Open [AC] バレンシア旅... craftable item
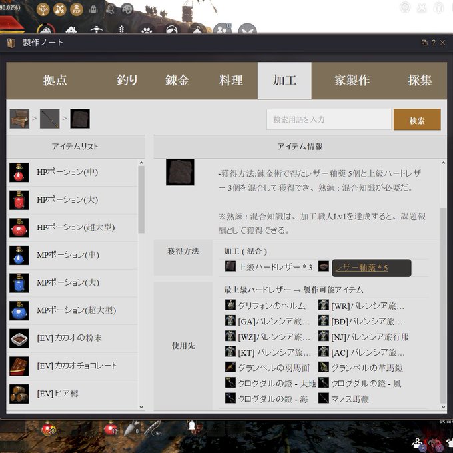 [x=368, y=353]
